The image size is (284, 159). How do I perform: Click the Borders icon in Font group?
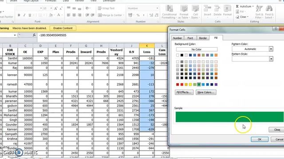coord(40,15)
